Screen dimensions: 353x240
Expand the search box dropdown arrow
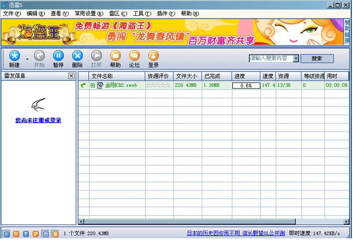tap(296, 59)
